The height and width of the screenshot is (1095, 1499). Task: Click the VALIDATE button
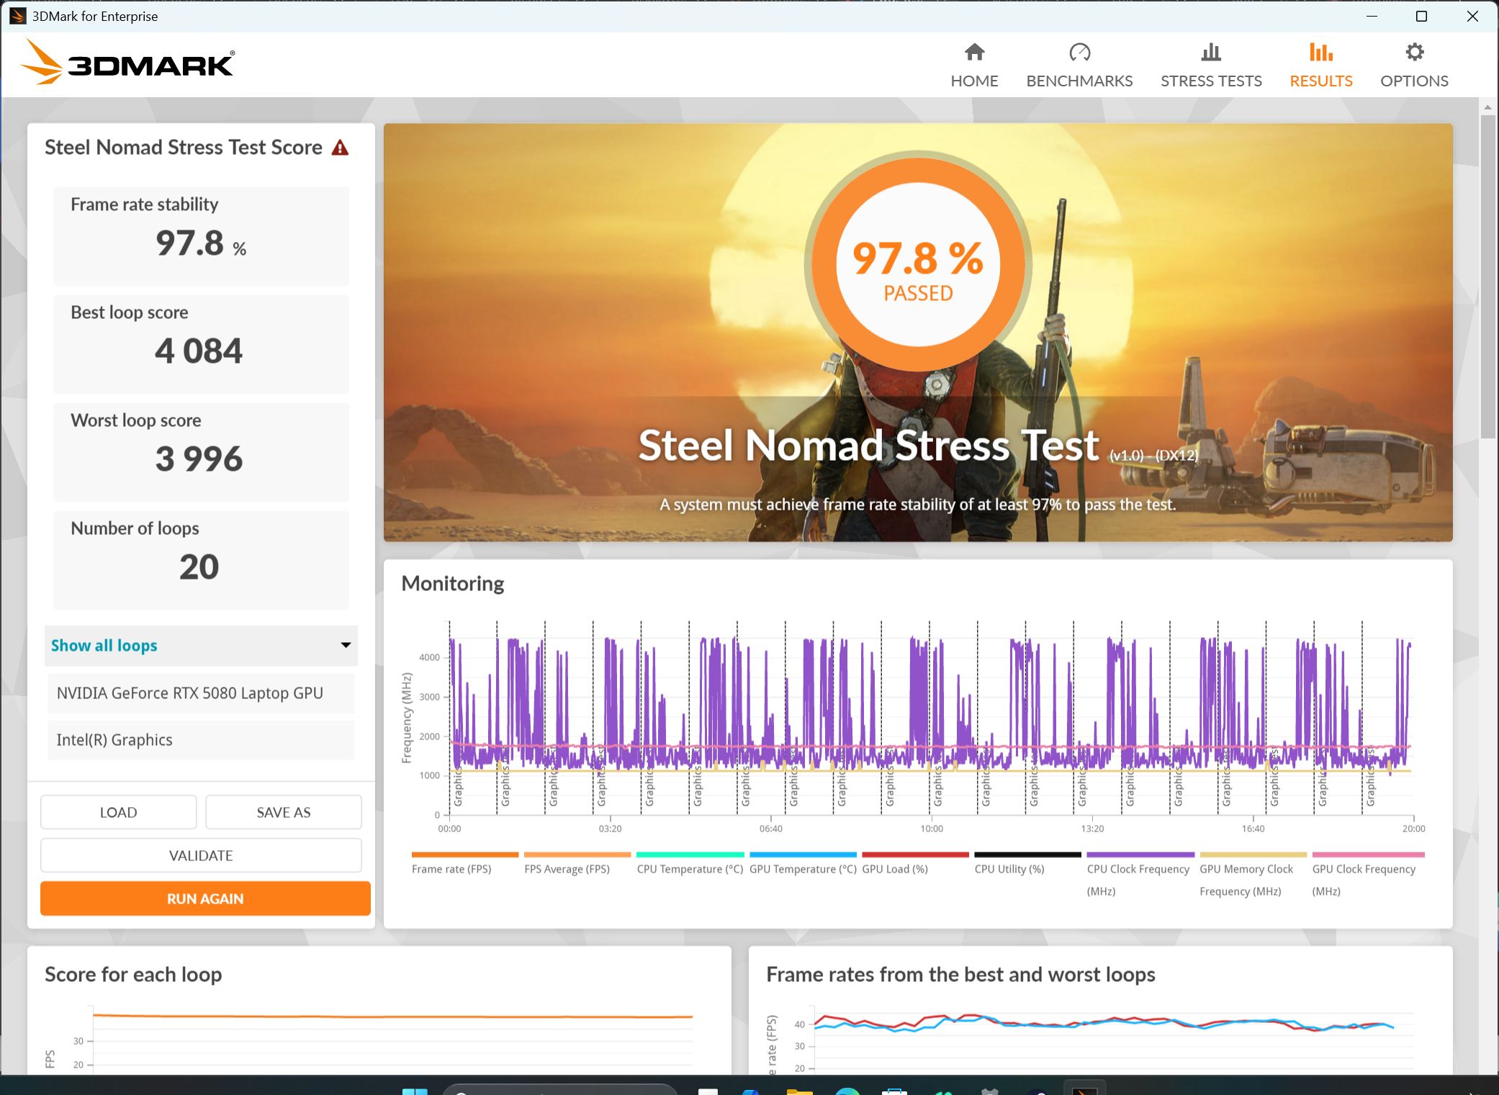point(201,855)
